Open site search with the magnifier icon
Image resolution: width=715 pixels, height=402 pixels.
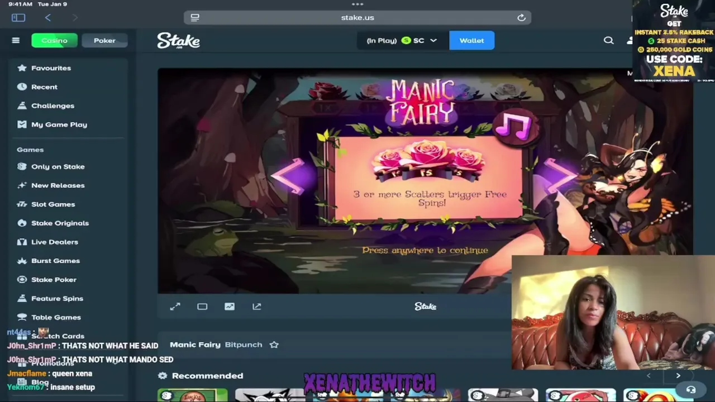[609, 40]
